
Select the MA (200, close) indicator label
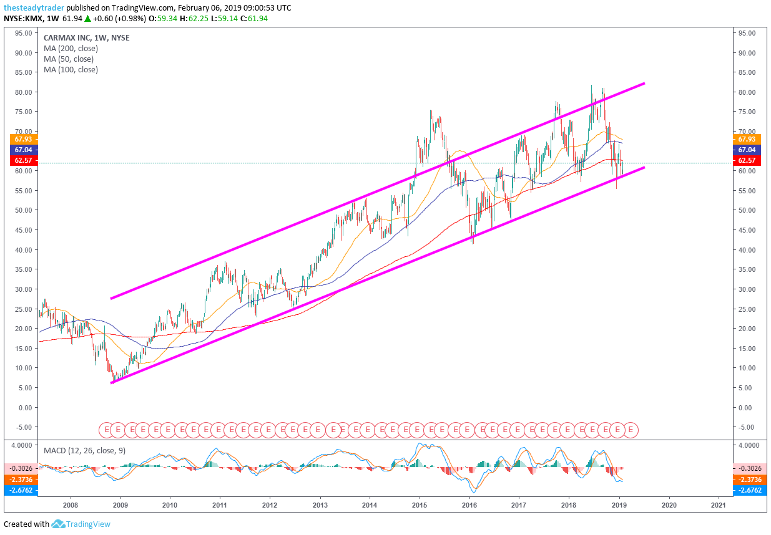[71, 48]
